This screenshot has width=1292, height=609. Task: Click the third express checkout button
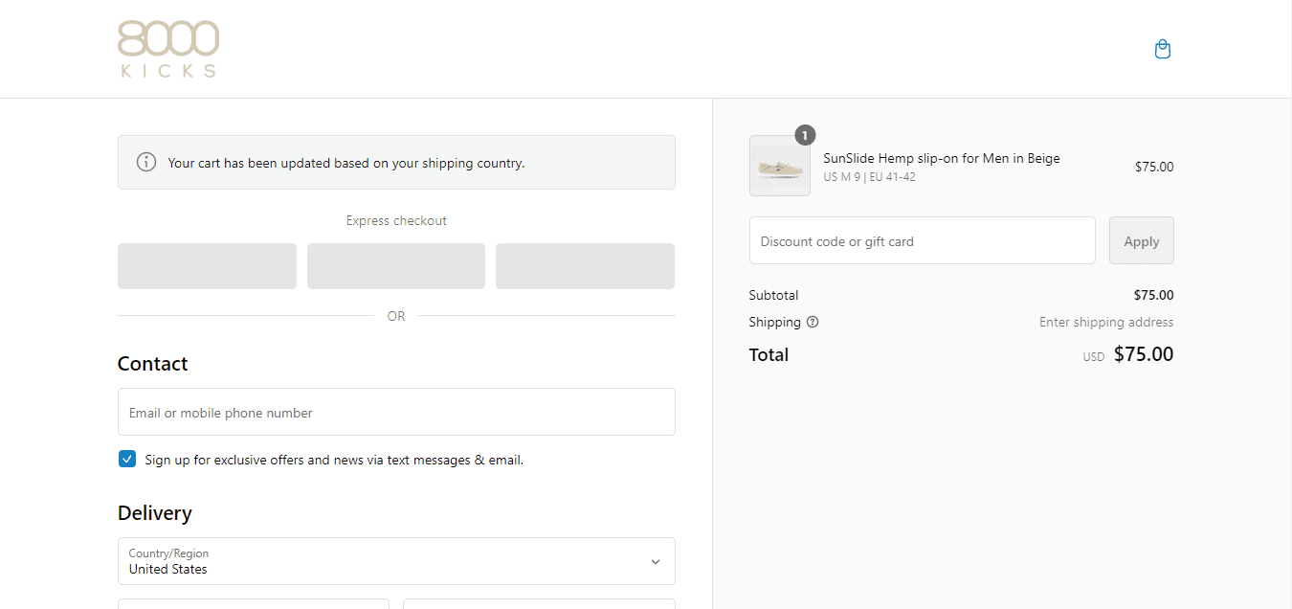585,266
